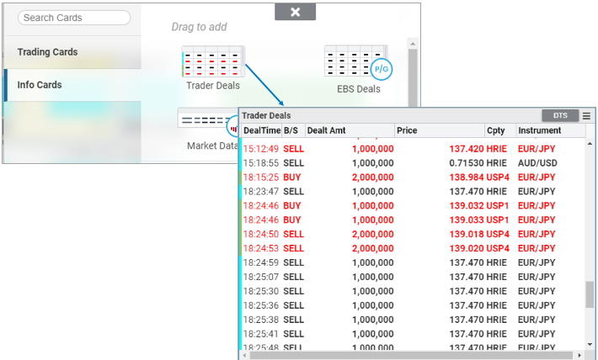598x360 pixels.
Task: Sort by the Price column header
Action: point(438,130)
